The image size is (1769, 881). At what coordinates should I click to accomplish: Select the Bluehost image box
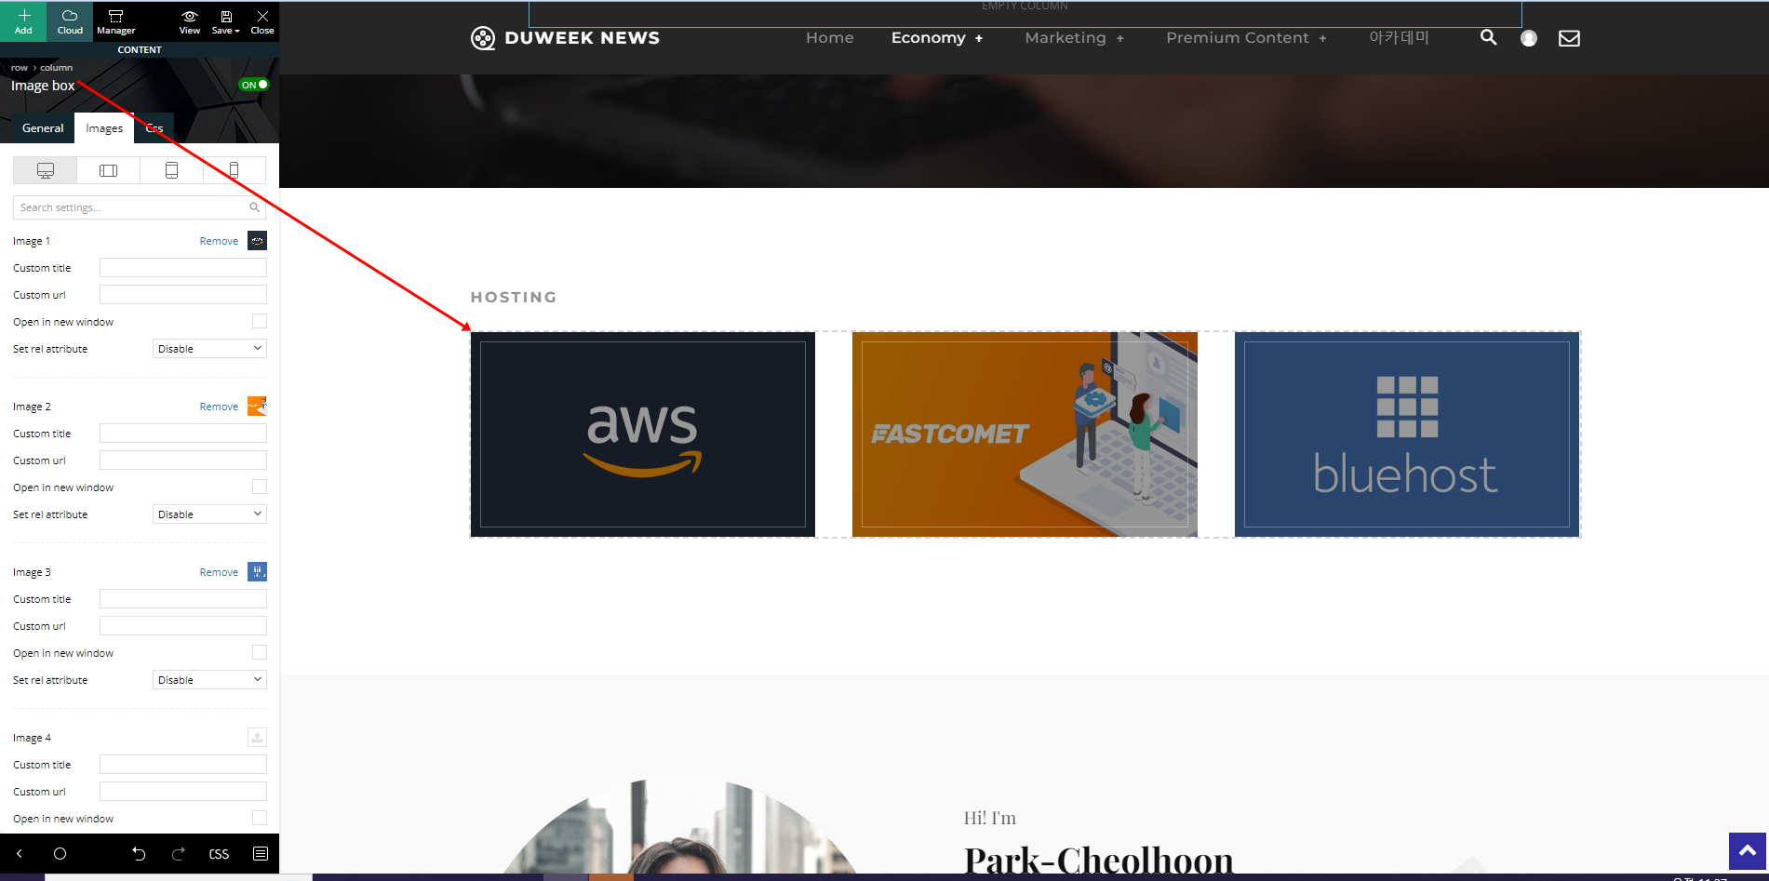click(x=1407, y=434)
